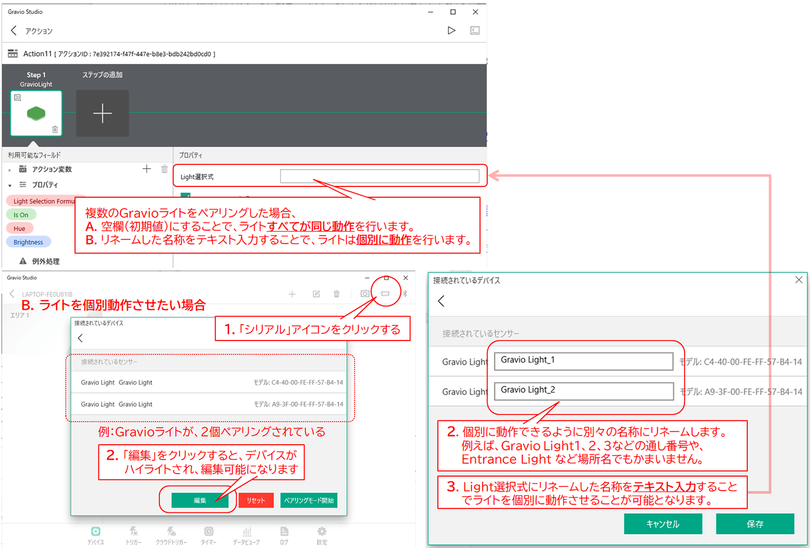Click the green 編集 button
The width and height of the screenshot is (811, 548).
(200, 500)
